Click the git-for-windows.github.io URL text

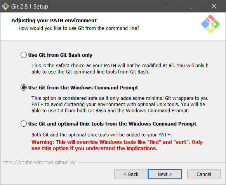point(39,162)
